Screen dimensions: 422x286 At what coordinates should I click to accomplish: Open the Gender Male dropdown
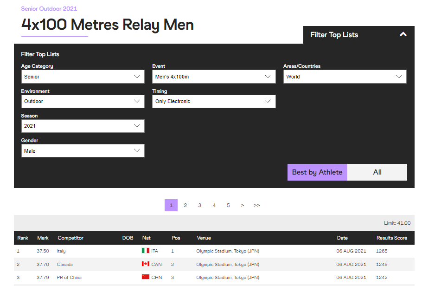[x=83, y=151]
